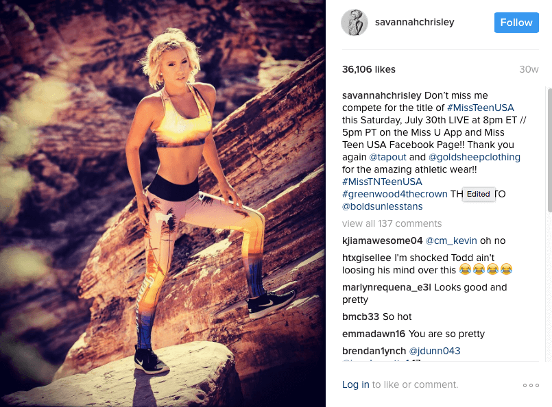The width and height of the screenshot is (552, 407).
Task: Open the savannahchrisley profile avatar
Action: click(354, 23)
